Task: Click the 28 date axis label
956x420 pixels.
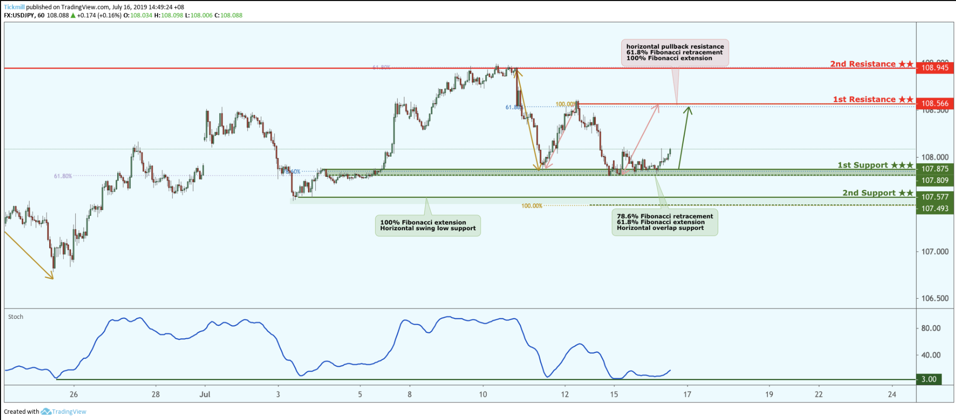Action: coord(156,395)
